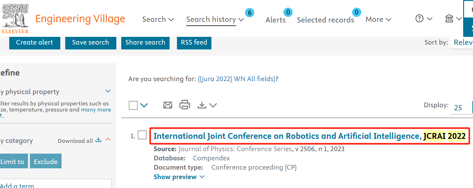The height and width of the screenshot is (188, 473).
Task: Click the email results envelope icon
Action: (x=167, y=105)
